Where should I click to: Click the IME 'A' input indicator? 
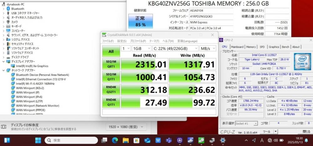[262, 140]
